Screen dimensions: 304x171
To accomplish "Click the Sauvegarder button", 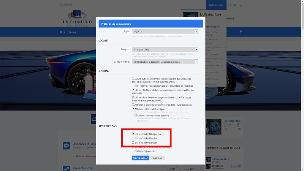I will click(x=140, y=158).
